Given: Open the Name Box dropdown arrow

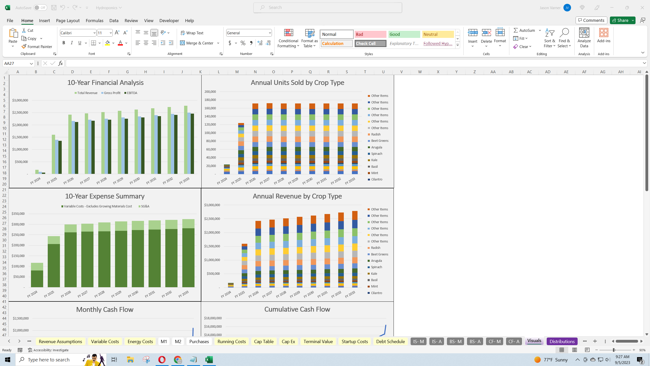Looking at the screenshot, I should click(x=31, y=63).
